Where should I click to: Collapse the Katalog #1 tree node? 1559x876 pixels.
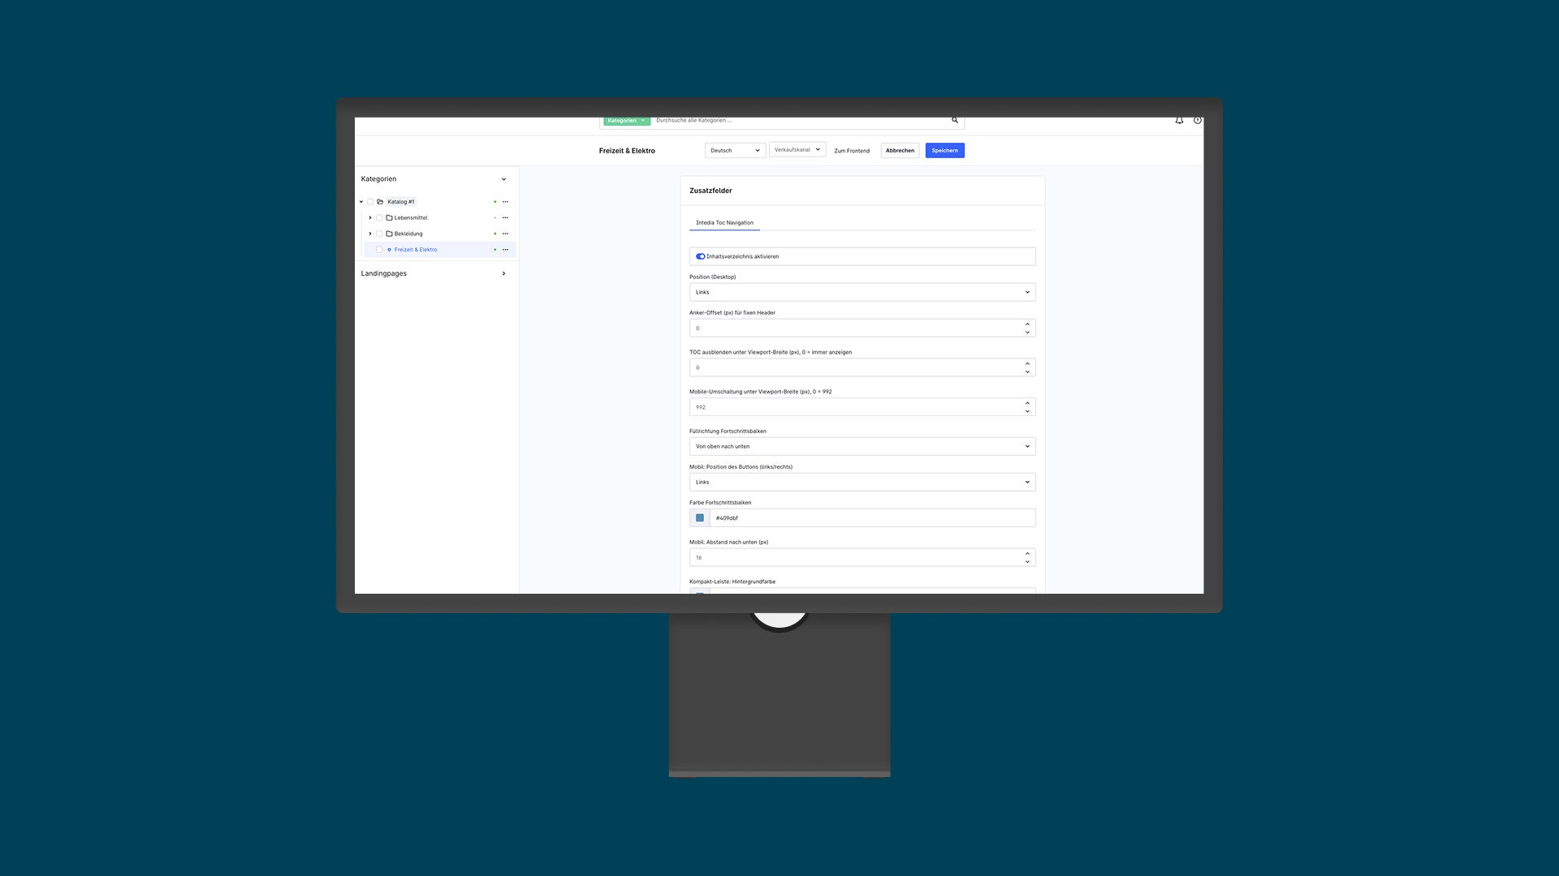tap(361, 202)
